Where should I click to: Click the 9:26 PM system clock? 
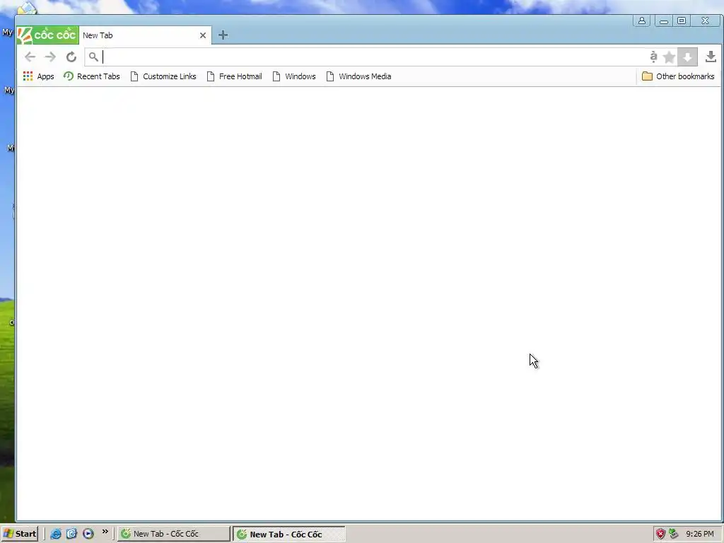(700, 534)
